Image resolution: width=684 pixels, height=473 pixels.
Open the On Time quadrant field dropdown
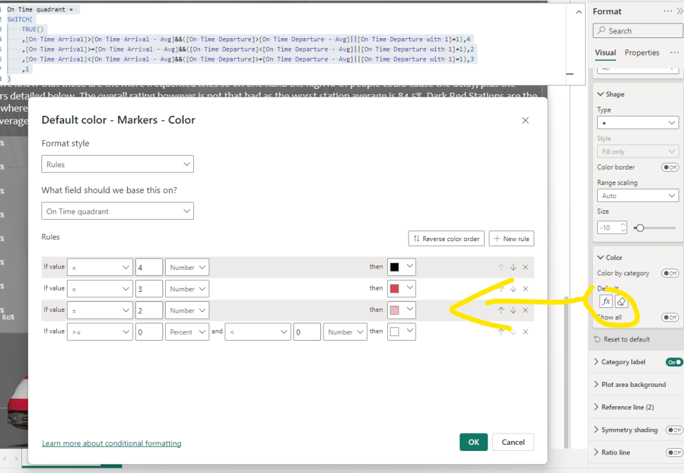pos(118,211)
